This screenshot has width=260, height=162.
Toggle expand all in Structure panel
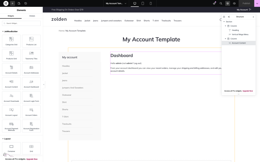tap(224, 17)
